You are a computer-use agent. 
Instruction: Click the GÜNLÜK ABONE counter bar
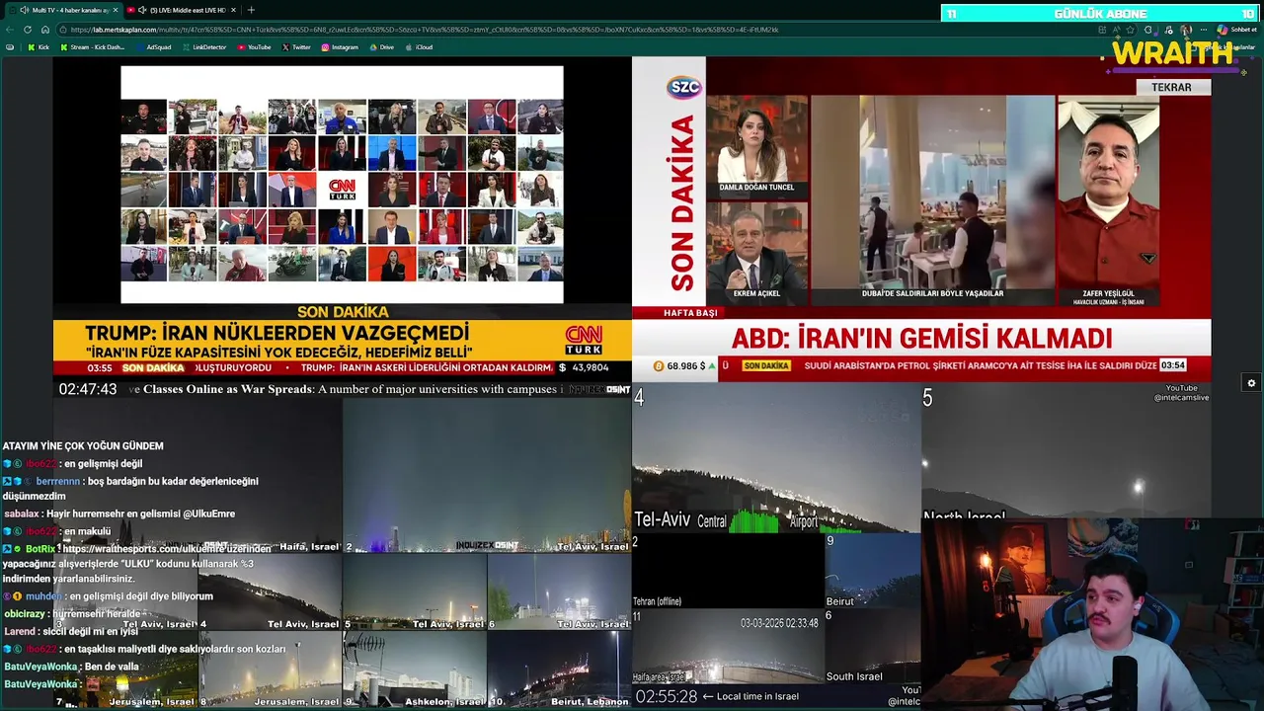pyautogui.click(x=1100, y=14)
